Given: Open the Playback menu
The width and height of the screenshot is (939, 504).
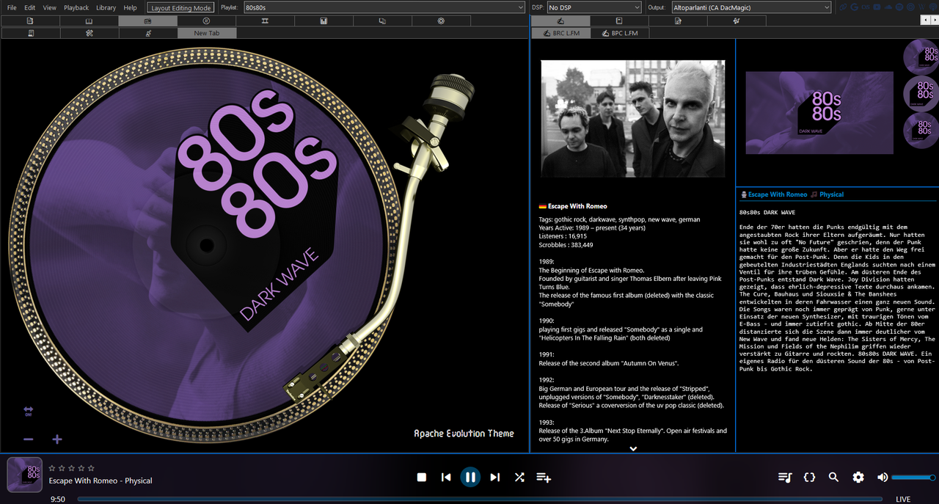Looking at the screenshot, I should pyautogui.click(x=76, y=7).
